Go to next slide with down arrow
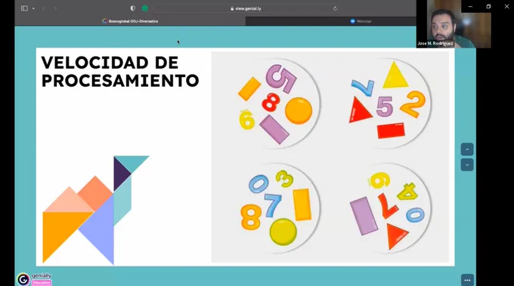 [x=467, y=165]
